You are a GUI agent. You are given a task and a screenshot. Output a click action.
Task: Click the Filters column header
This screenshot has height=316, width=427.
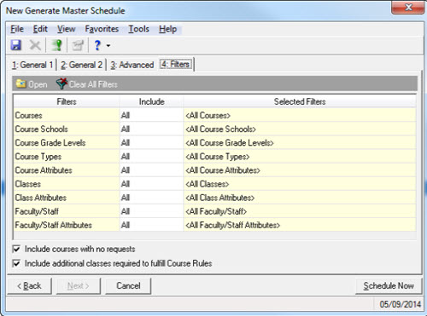[x=67, y=101]
